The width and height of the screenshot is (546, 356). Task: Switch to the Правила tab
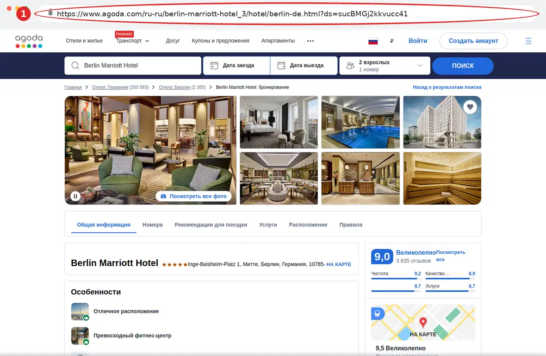[351, 225]
